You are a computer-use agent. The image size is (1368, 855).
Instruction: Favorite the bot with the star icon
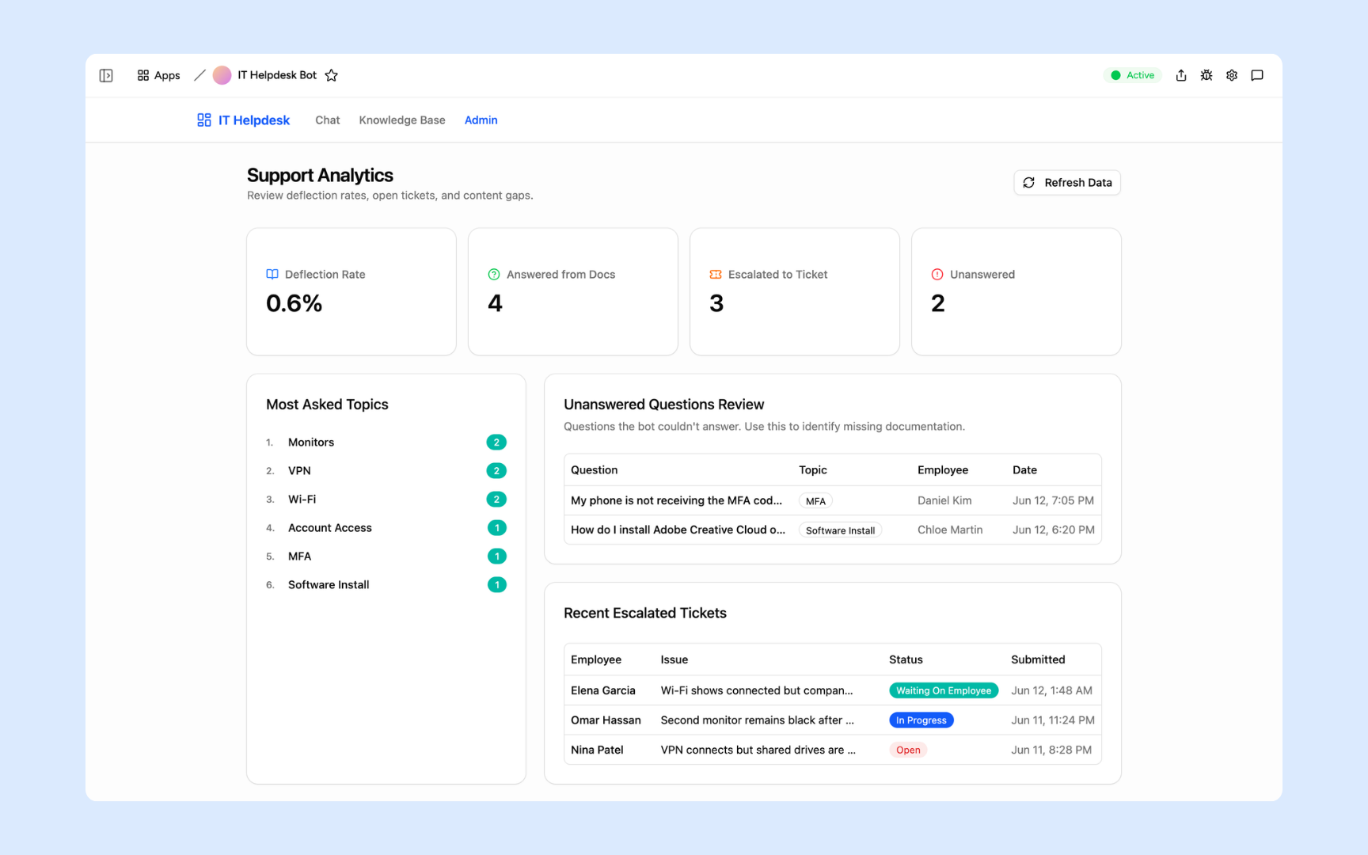click(332, 75)
